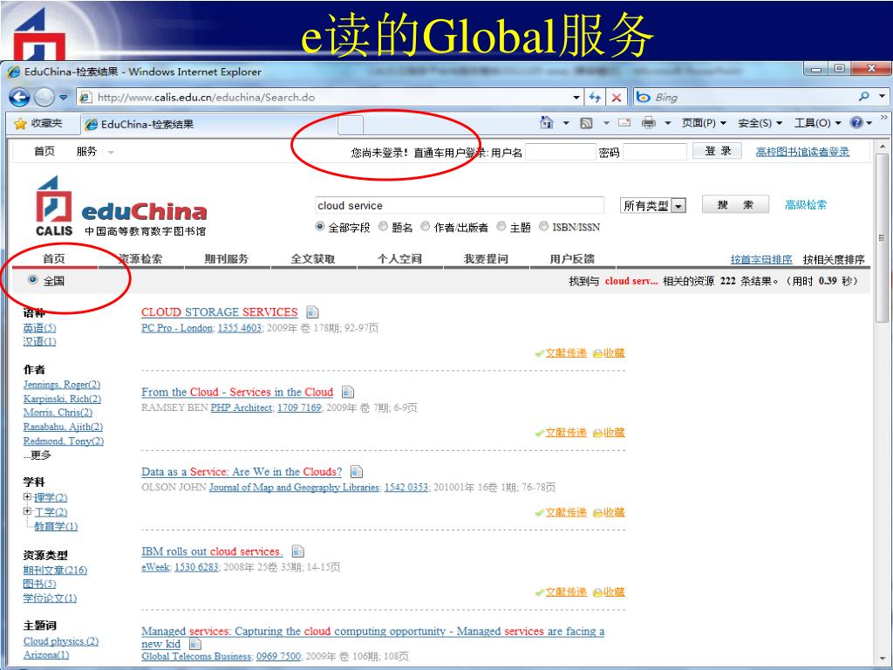This screenshot has height=670, width=893.
Task: Open the address bar history dropdown arrow
Action: point(576,98)
